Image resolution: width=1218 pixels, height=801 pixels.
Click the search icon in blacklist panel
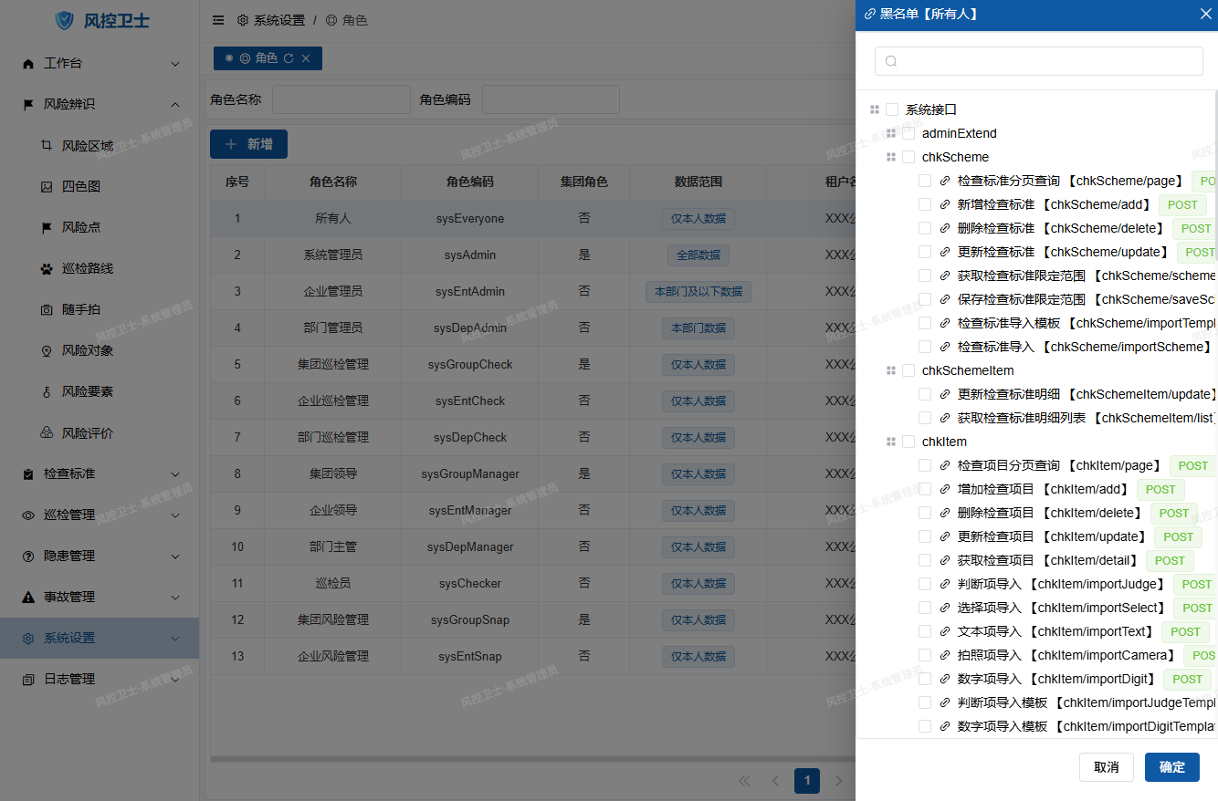pyautogui.click(x=891, y=61)
